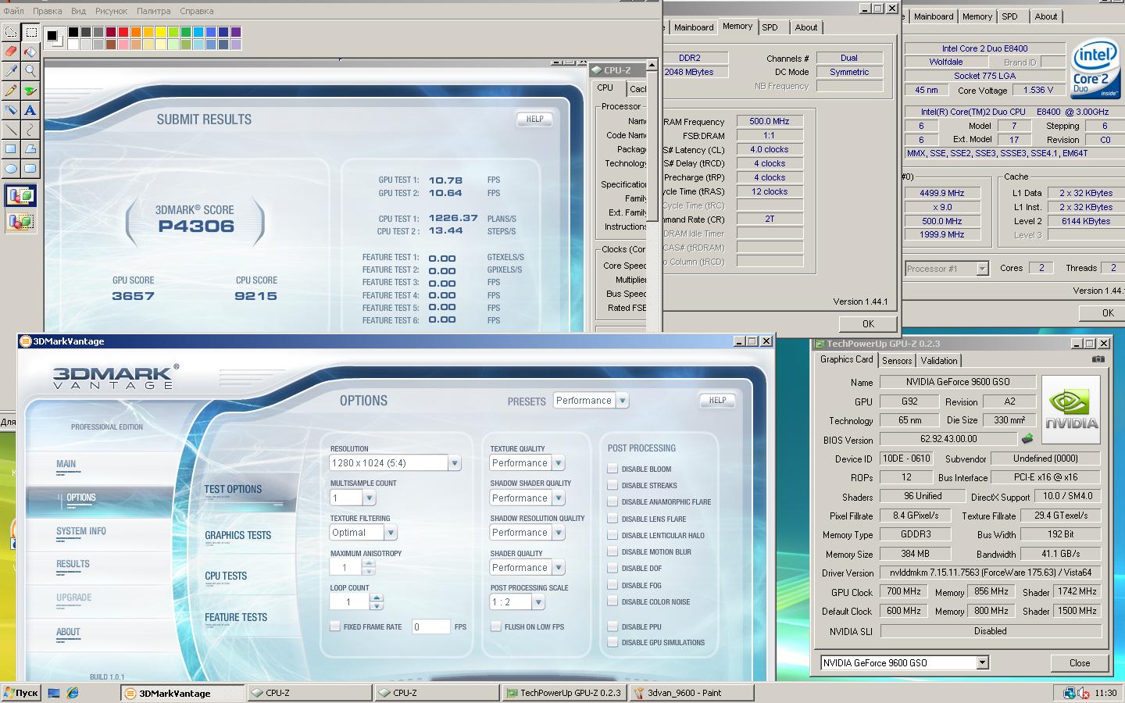The height and width of the screenshot is (703, 1125).
Task: Check the Disable Motion Blur box
Action: click(x=612, y=551)
